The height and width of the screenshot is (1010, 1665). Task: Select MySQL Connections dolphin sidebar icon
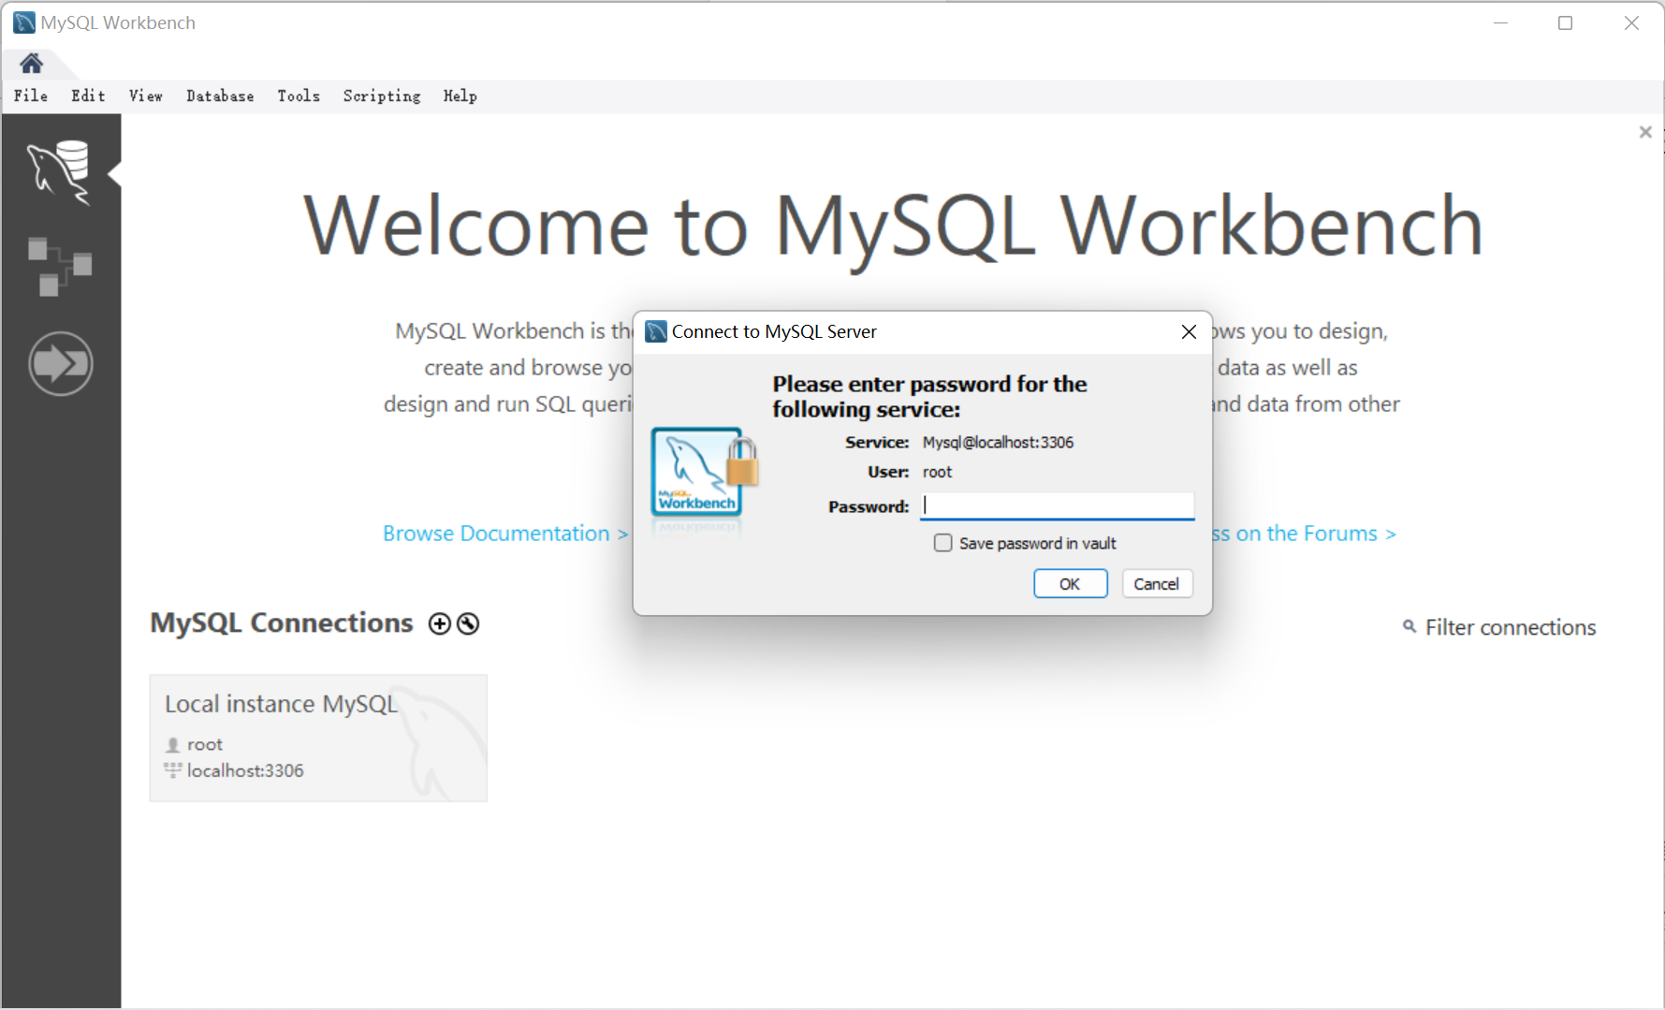tap(59, 172)
